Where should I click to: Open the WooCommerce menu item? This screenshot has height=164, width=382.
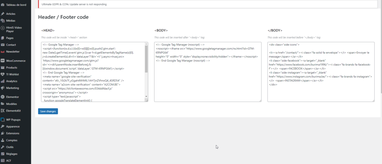15,61
